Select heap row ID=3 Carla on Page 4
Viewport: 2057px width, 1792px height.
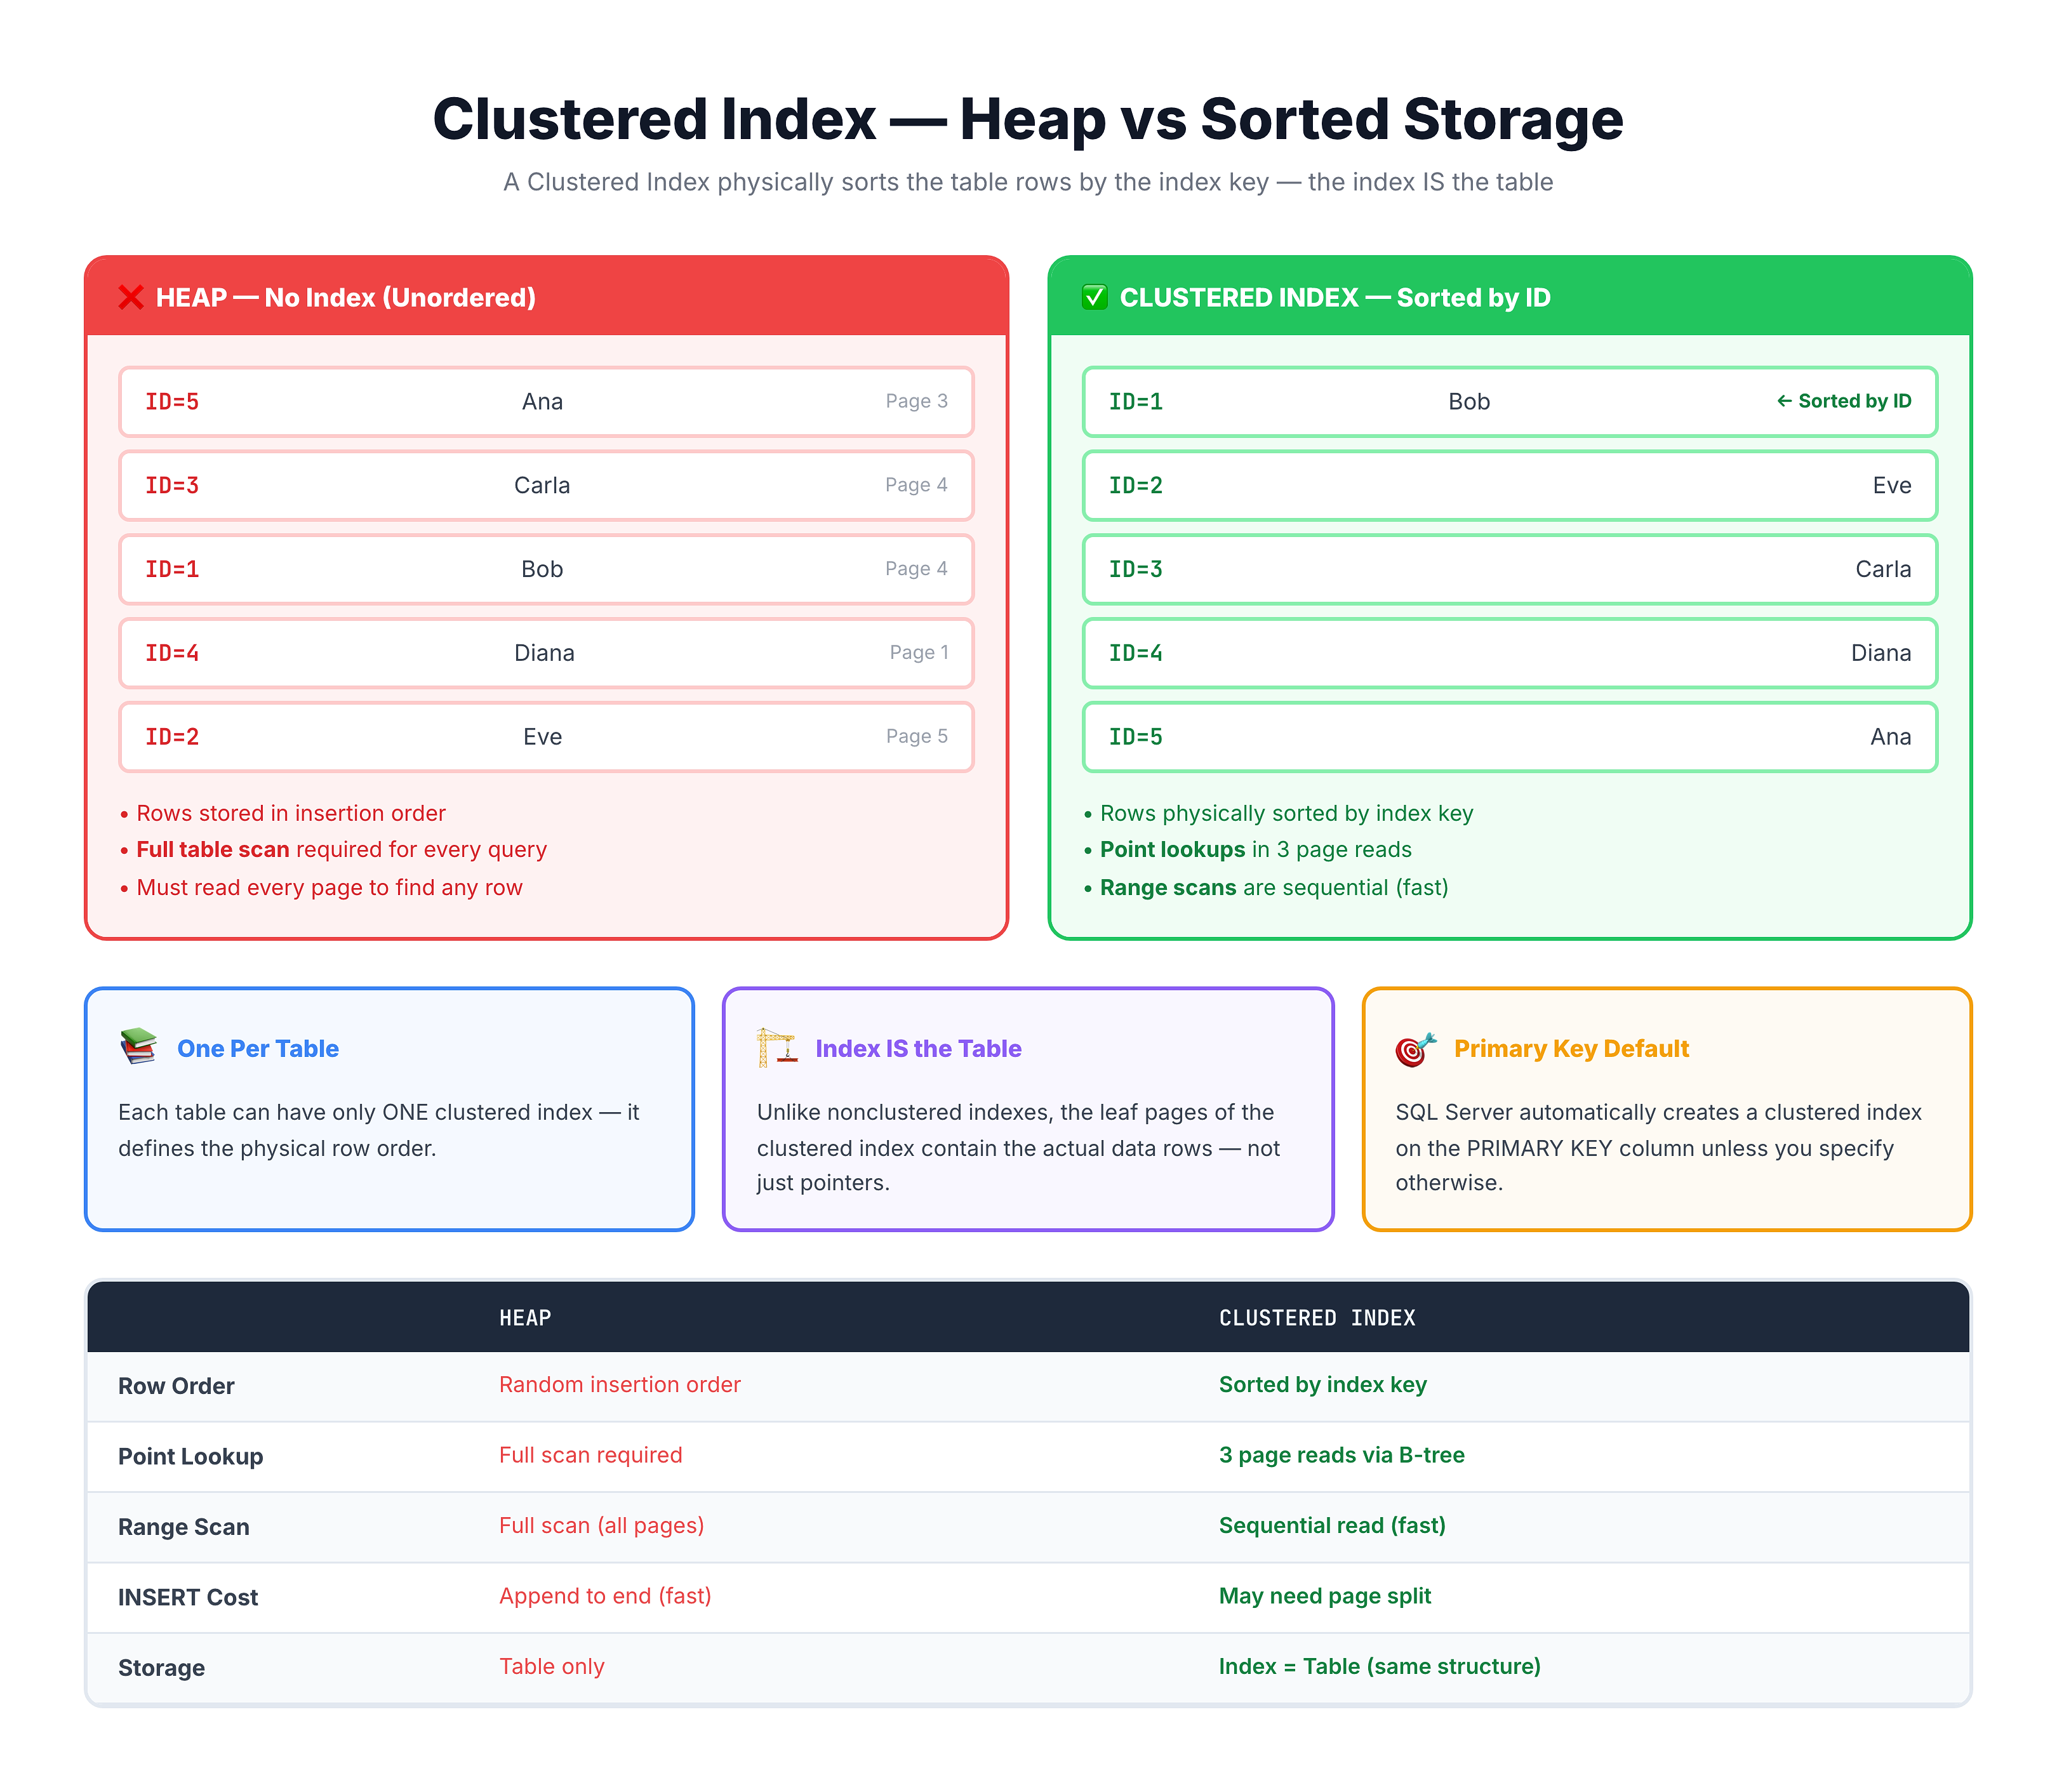pos(546,485)
